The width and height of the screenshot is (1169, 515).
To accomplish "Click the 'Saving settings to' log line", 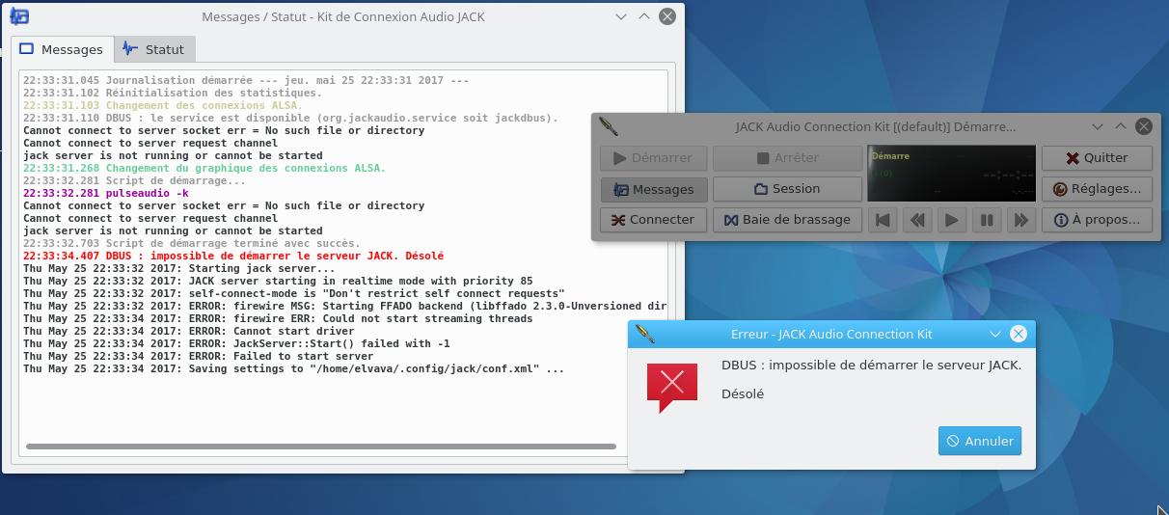I will 293,368.
